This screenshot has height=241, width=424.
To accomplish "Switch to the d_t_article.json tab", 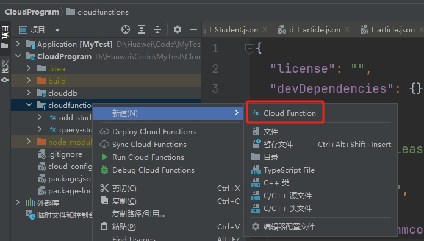I will click(x=314, y=30).
